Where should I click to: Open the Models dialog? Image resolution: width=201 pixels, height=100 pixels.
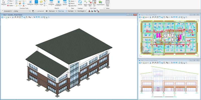click(36, 3)
